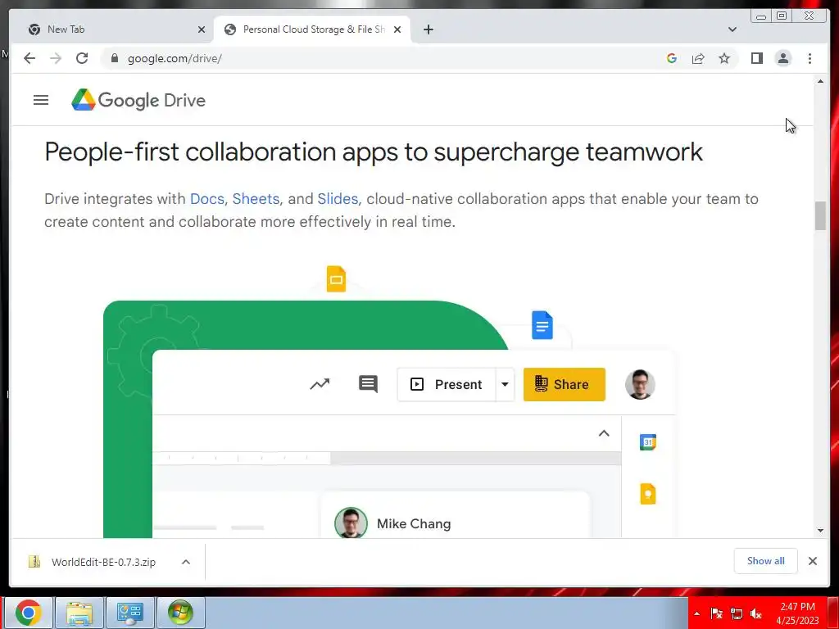Open the Control Panel taskbar icon

click(x=130, y=613)
